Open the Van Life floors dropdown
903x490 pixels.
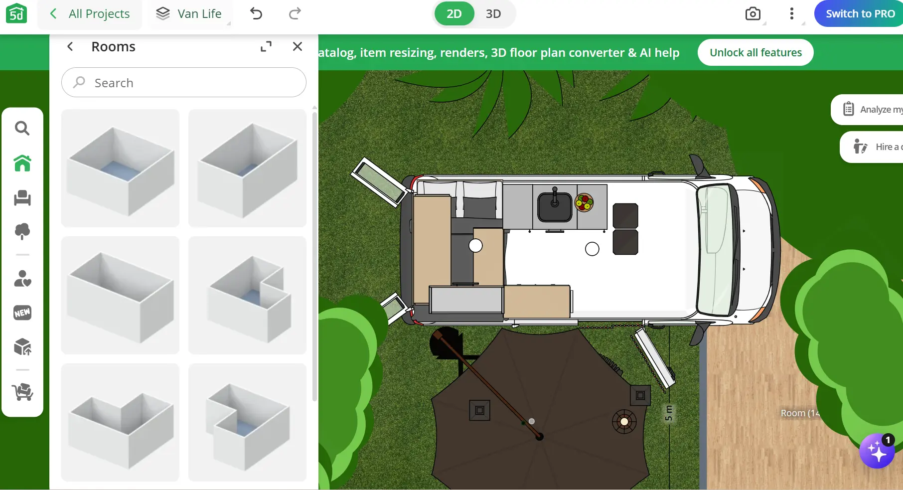(x=190, y=14)
